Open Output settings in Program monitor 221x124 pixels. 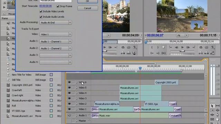point(213,48)
